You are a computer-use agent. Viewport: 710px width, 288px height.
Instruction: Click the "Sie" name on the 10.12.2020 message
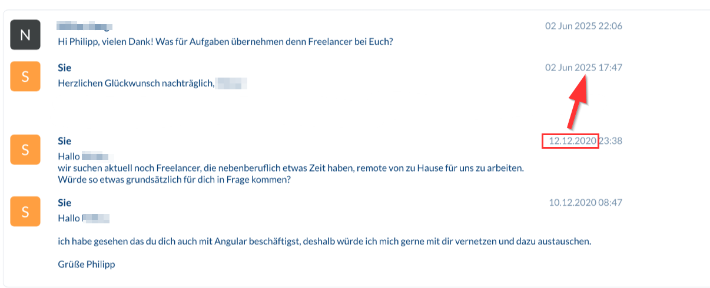pos(64,203)
